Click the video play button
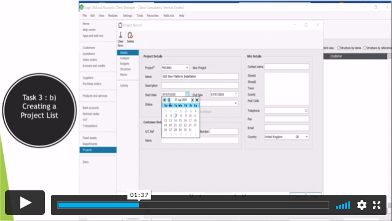 pyautogui.click(x=25, y=203)
